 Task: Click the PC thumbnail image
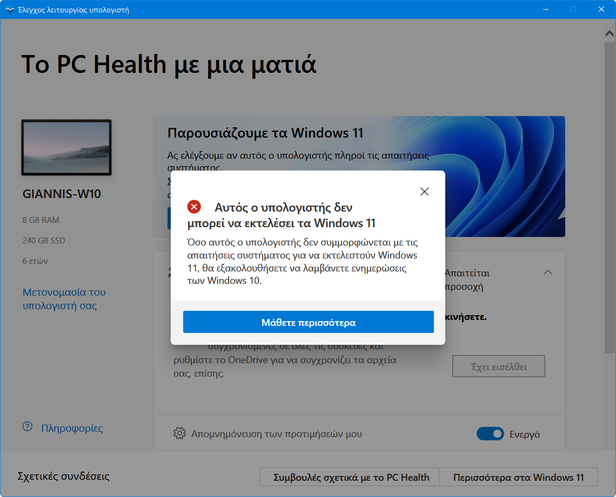tap(66, 147)
